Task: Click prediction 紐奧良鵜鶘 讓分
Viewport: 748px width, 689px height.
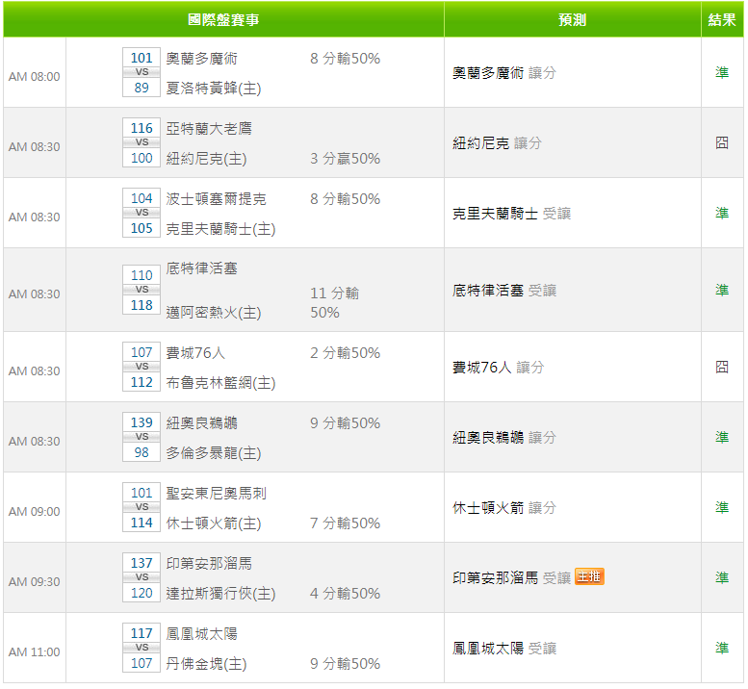Action: click(x=503, y=437)
